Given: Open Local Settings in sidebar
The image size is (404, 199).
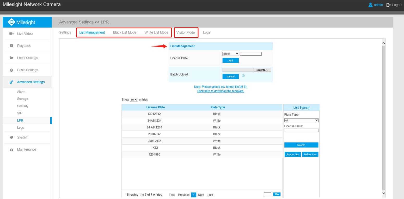Looking at the screenshot, I should pos(27,58).
